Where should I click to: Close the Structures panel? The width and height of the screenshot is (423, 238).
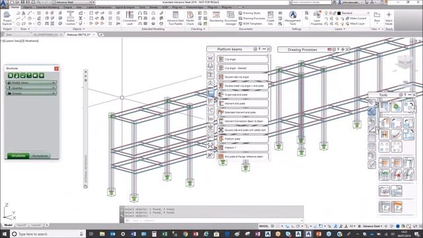[x=56, y=69]
